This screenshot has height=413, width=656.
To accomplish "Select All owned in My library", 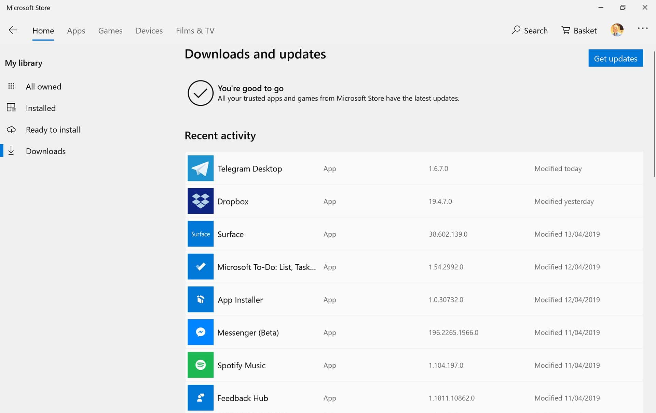I will [x=43, y=86].
